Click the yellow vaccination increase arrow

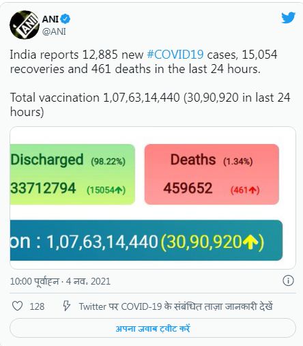click(250, 242)
